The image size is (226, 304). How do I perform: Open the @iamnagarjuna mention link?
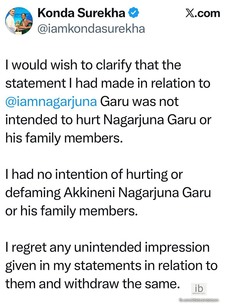pos(51,102)
